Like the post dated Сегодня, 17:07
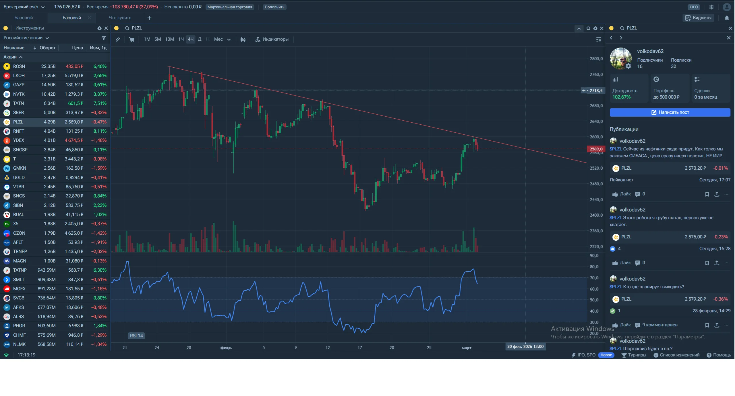 (622, 194)
